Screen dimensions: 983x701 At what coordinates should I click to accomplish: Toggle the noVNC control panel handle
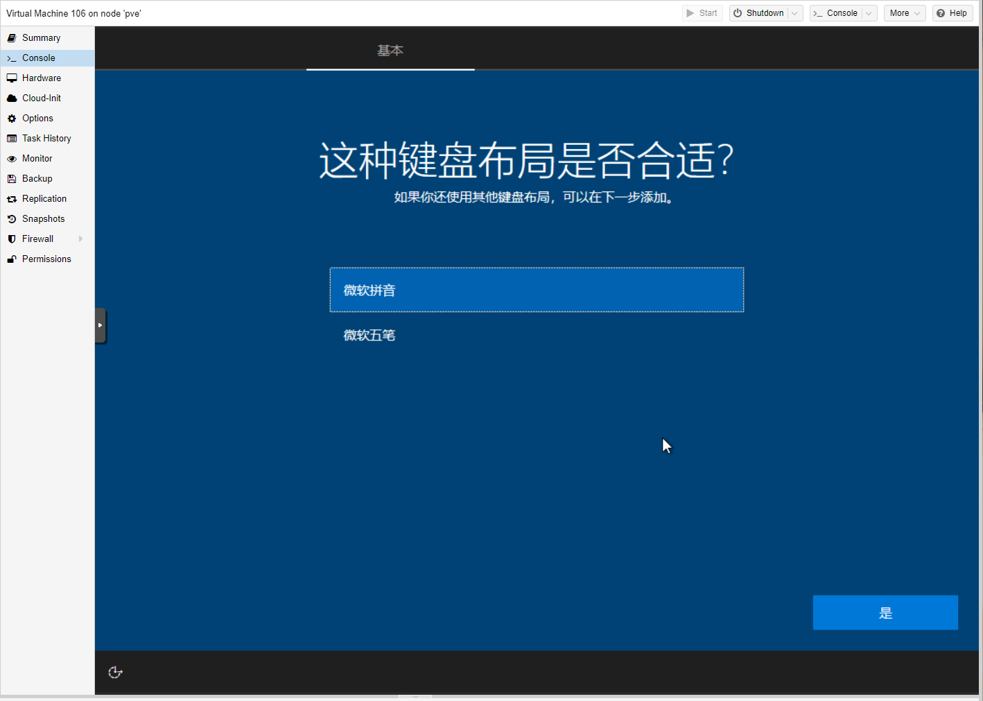tap(101, 325)
